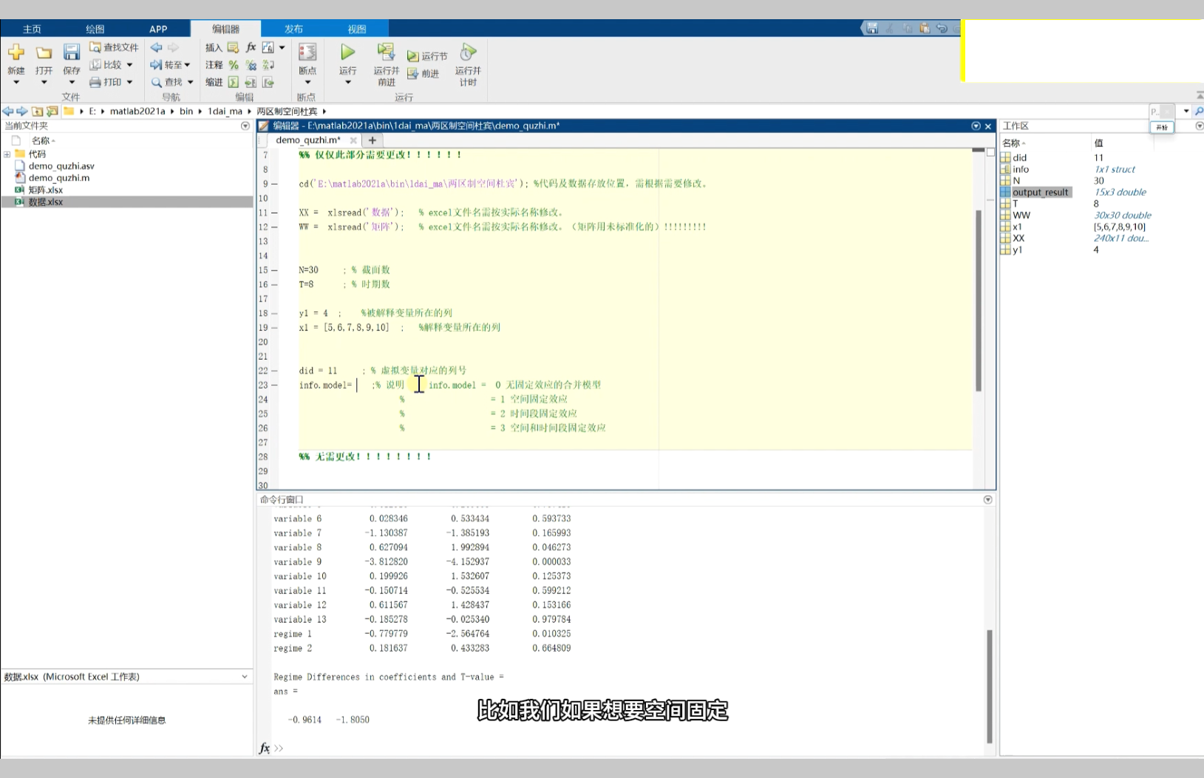The width and height of the screenshot is (1204, 778).
Task: Click the New (新建) plus icon
Action: pyautogui.click(x=16, y=52)
